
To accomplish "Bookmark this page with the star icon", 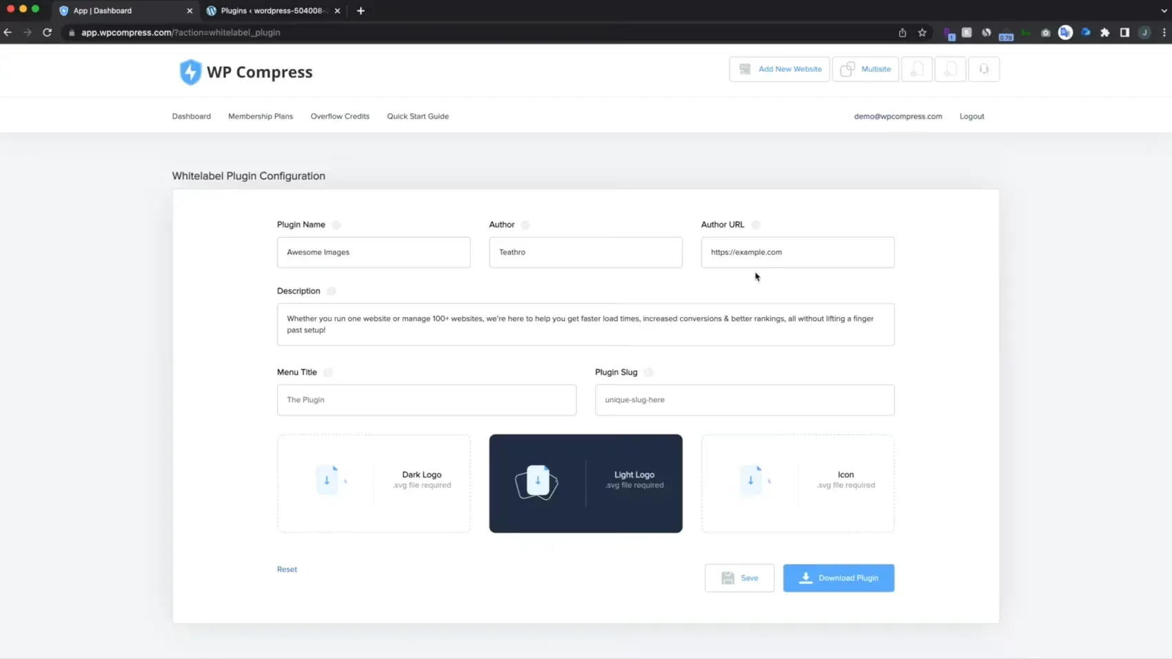I will 922,32.
